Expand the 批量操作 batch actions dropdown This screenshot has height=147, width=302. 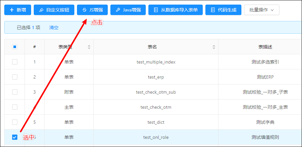click(262, 10)
